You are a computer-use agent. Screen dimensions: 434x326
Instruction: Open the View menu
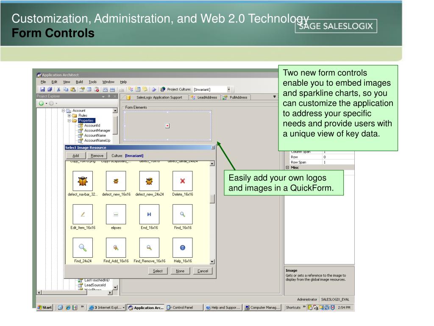67,82
